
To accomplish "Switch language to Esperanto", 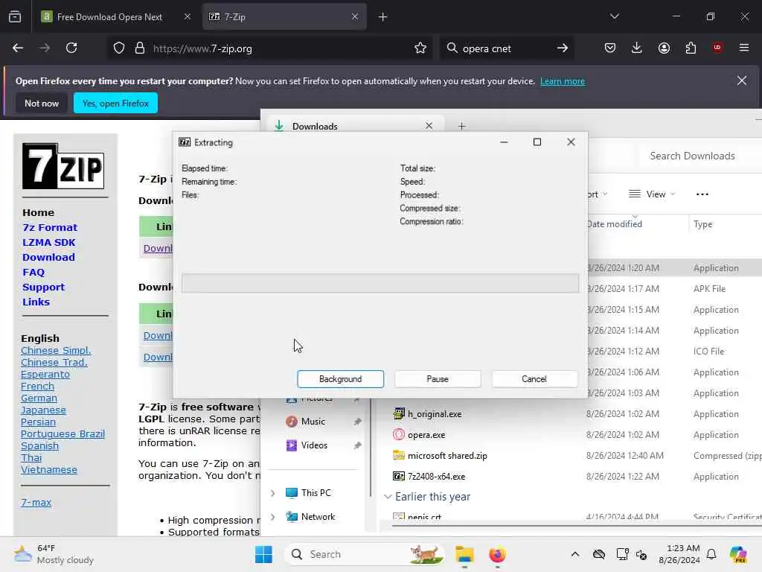I will point(45,375).
